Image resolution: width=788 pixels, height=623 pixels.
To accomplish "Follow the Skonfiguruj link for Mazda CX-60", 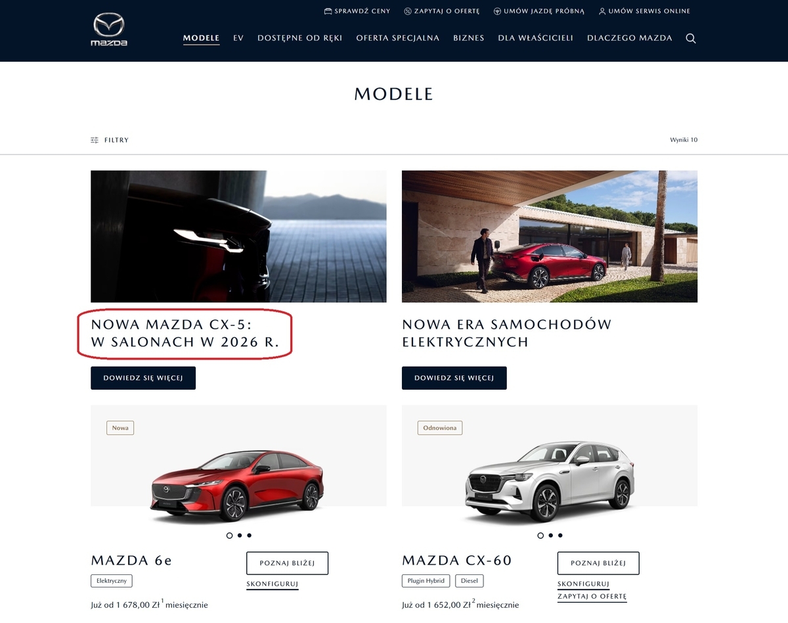I will (584, 584).
